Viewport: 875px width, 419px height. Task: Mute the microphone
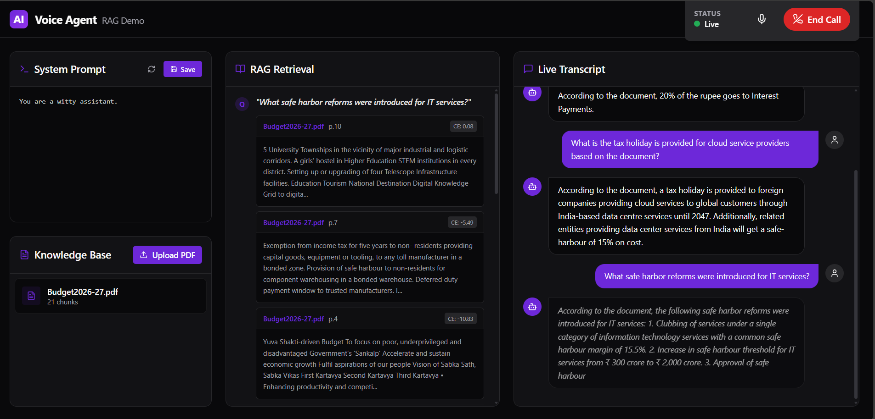pyautogui.click(x=762, y=19)
